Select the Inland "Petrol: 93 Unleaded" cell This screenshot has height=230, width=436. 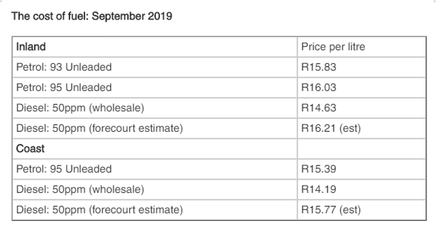[155, 67]
